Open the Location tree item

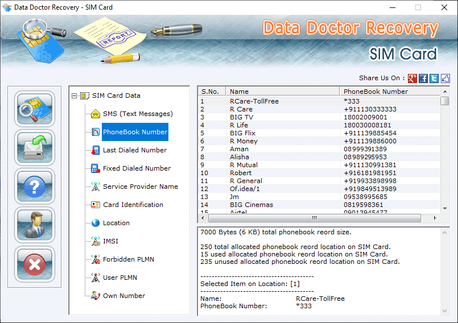(x=116, y=223)
